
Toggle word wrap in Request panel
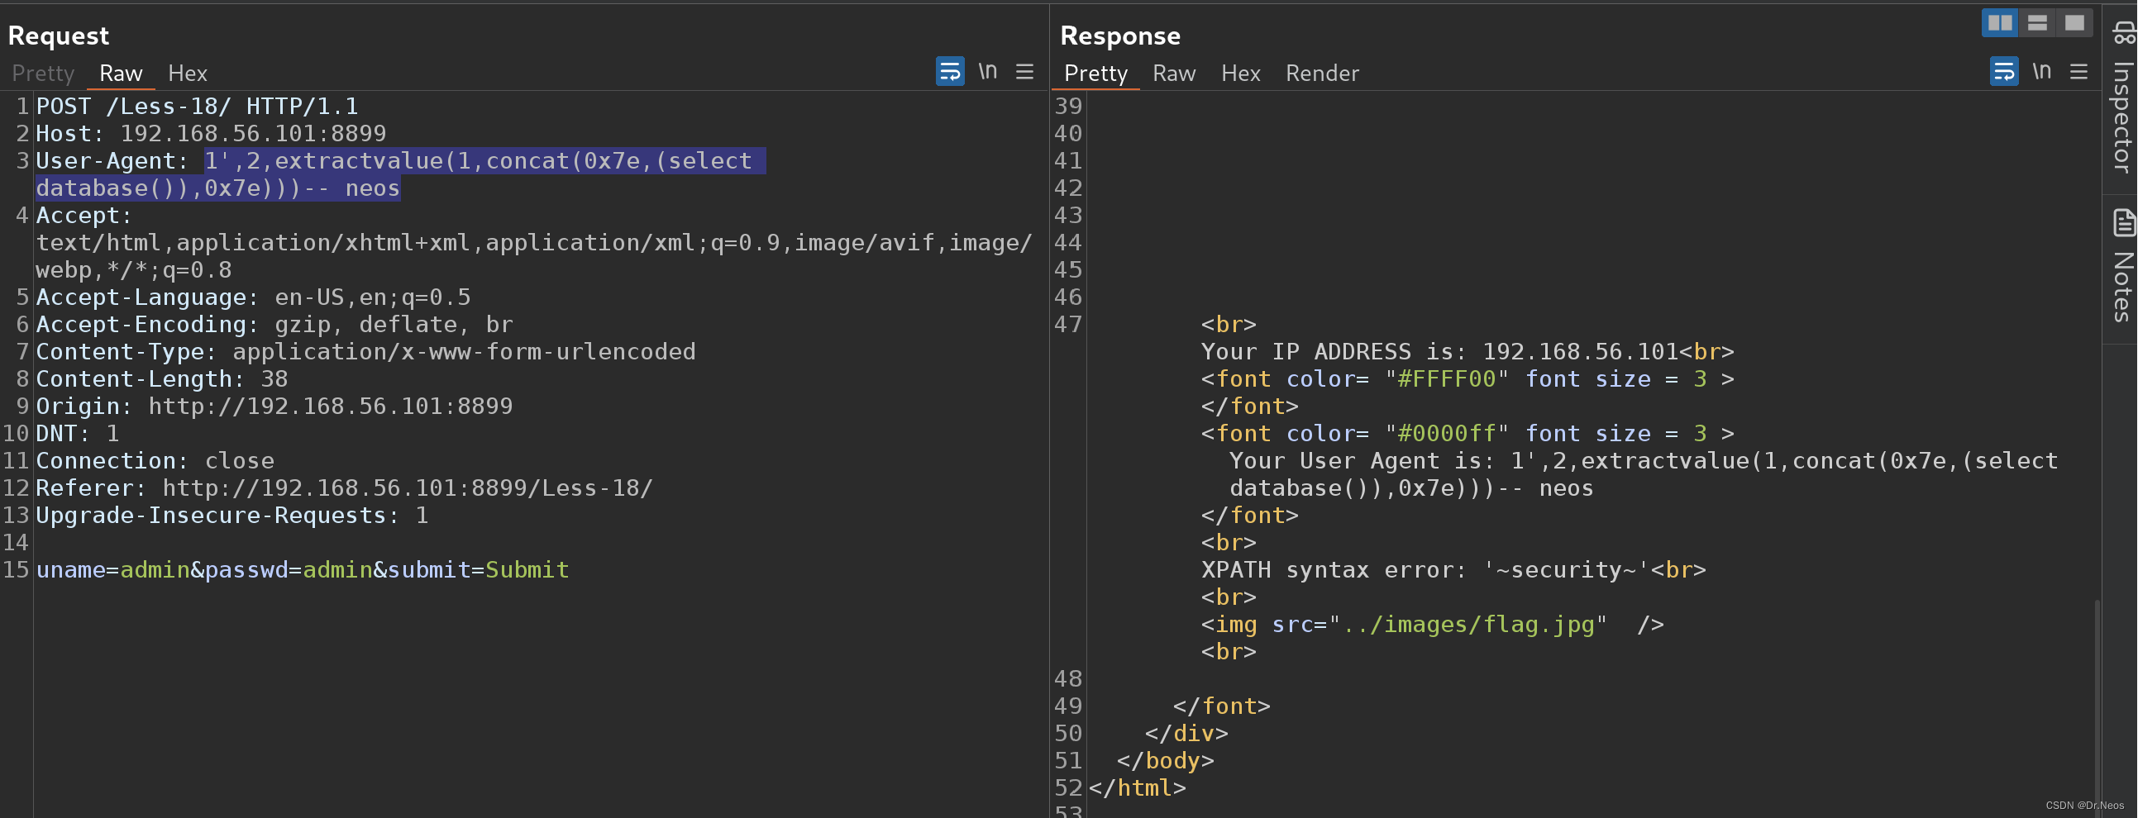point(949,71)
